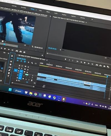
Task: Select the Type tool
Action: [8, 76]
